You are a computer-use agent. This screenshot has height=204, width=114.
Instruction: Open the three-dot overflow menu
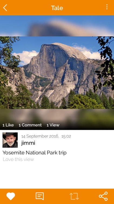point(107,7)
